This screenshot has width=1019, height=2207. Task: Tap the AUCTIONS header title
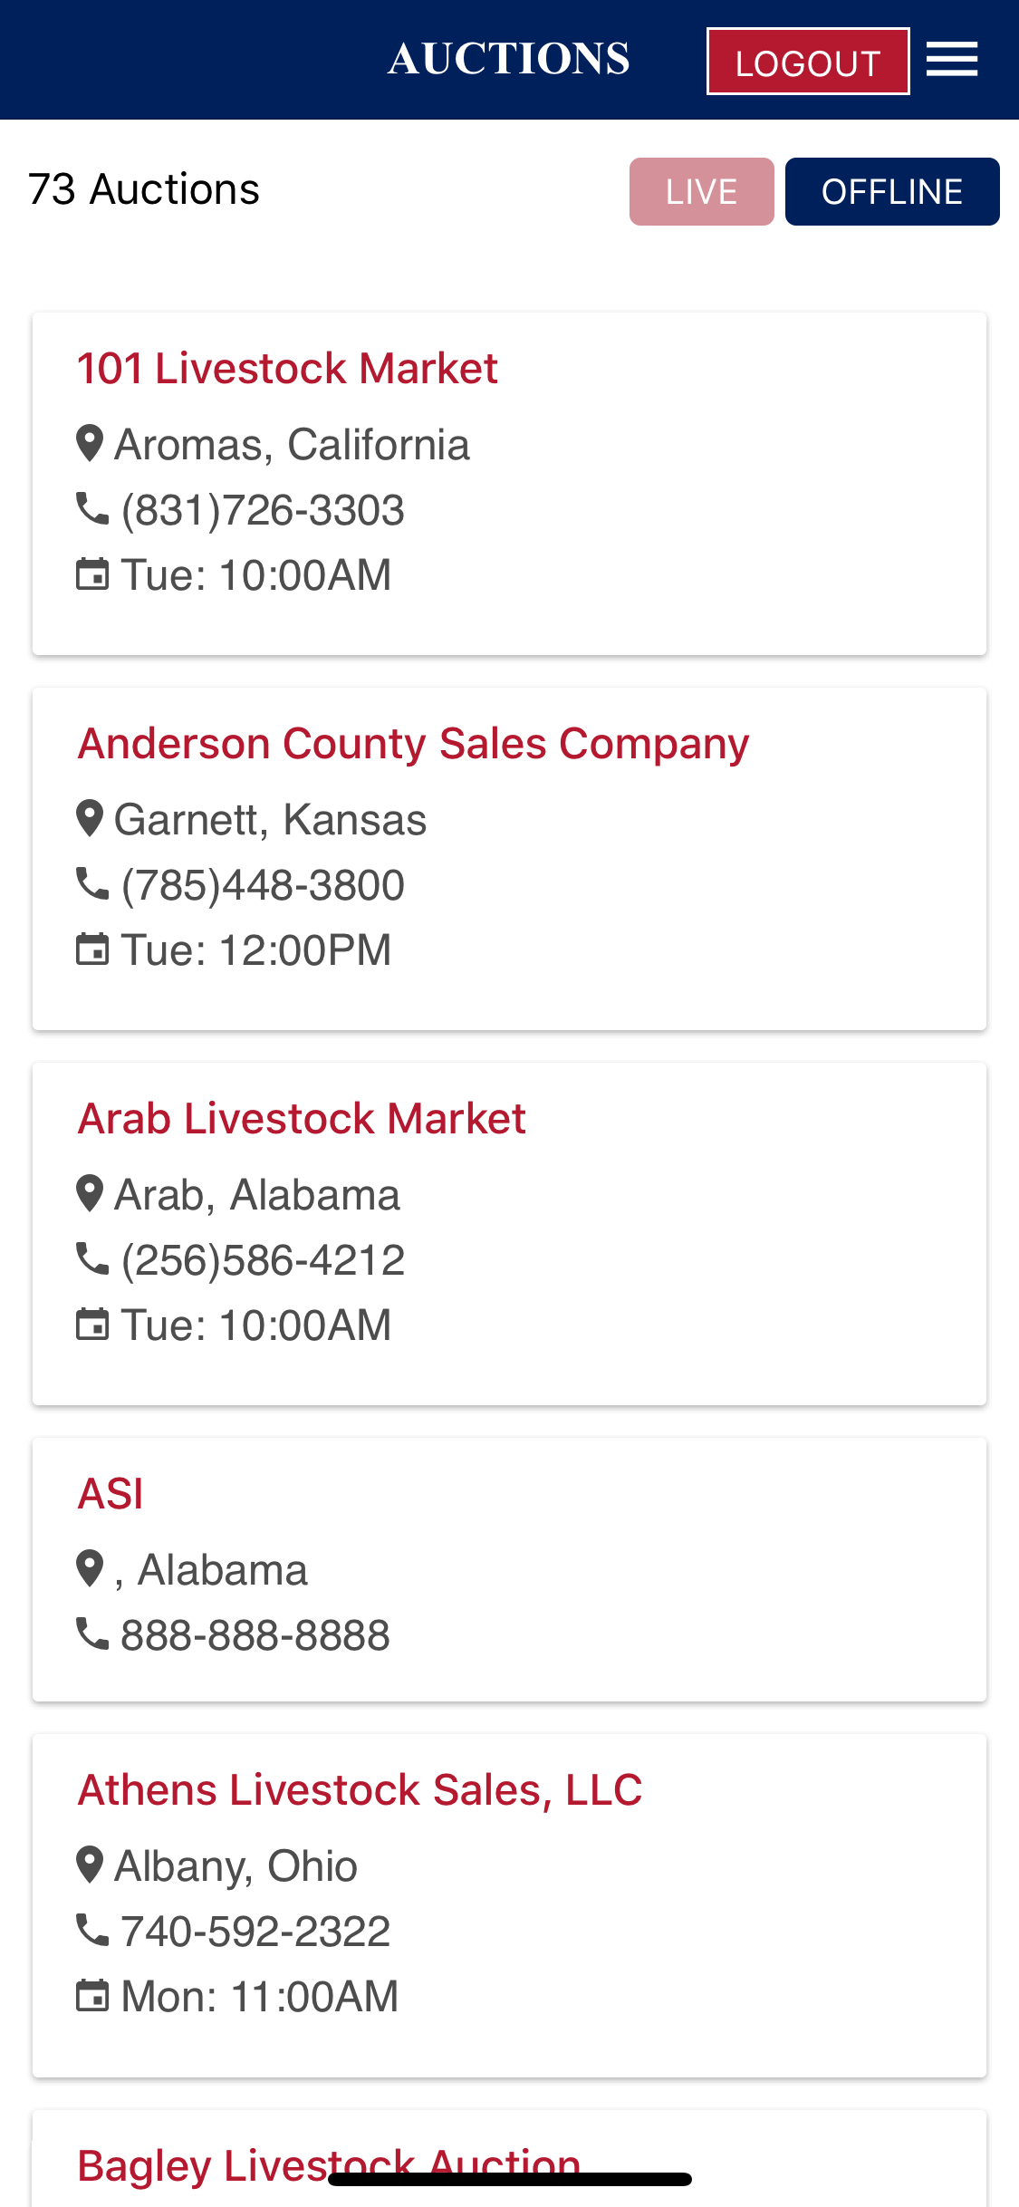(509, 59)
